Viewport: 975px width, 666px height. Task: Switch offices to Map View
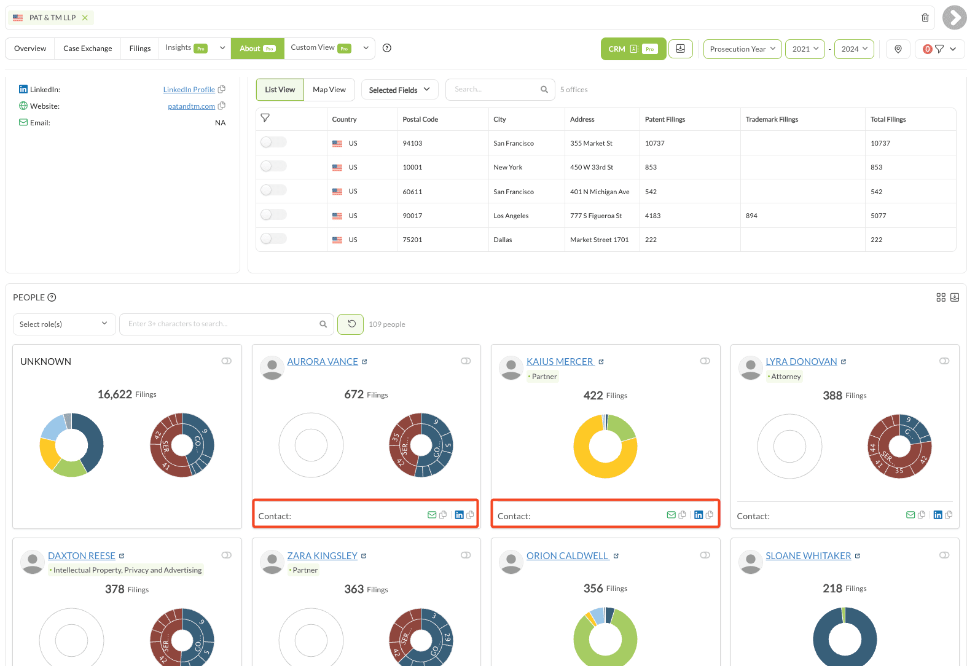coord(329,90)
